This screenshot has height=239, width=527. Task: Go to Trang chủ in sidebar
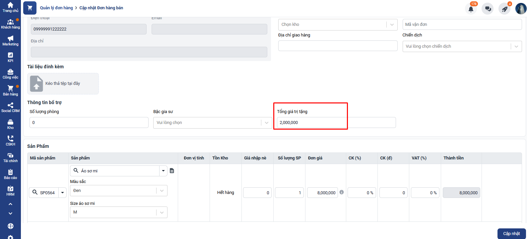click(x=10, y=7)
